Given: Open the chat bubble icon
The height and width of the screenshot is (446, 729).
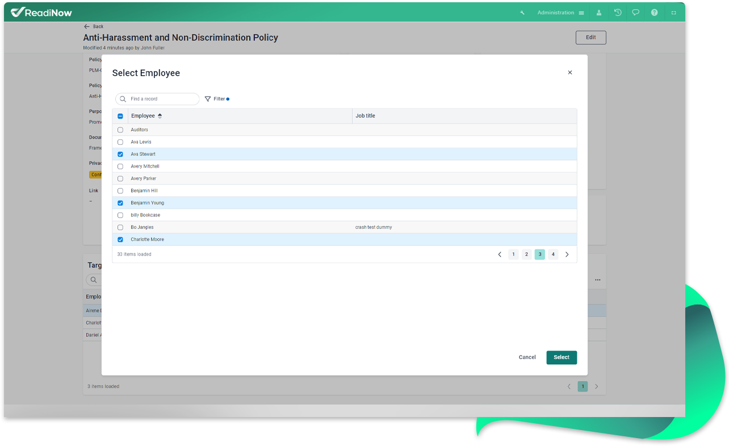Looking at the screenshot, I should pos(636,12).
